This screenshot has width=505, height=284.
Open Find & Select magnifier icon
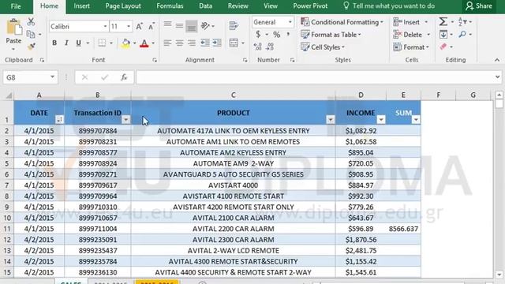click(462, 34)
